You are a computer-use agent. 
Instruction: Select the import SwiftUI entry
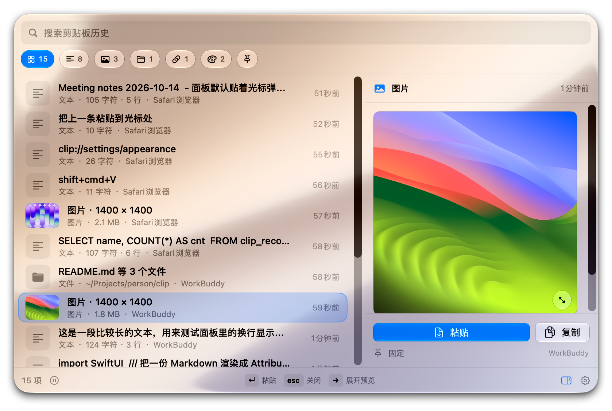tap(182, 361)
